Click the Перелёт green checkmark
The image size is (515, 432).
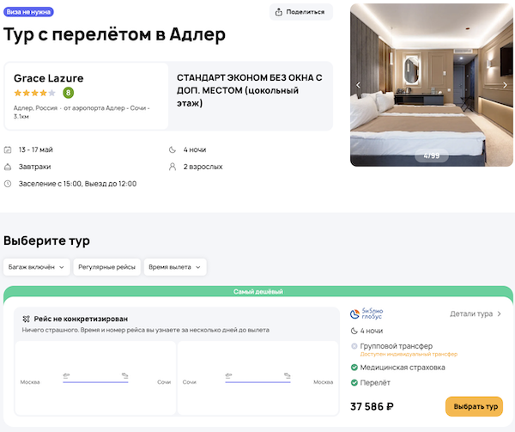point(354,382)
